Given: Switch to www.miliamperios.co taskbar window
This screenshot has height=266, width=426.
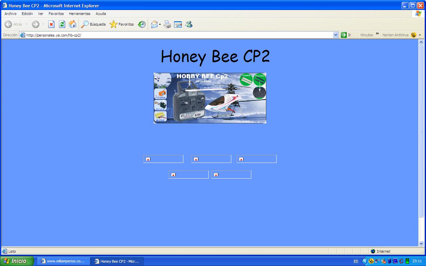Looking at the screenshot, I should (x=64, y=261).
